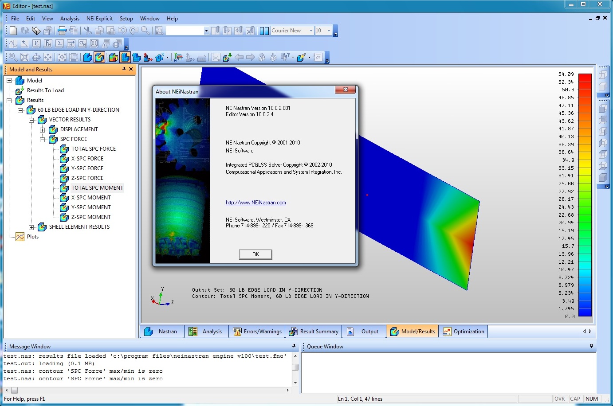Collapse the SPC FORCE node
This screenshot has width=613, height=406.
tap(42, 139)
